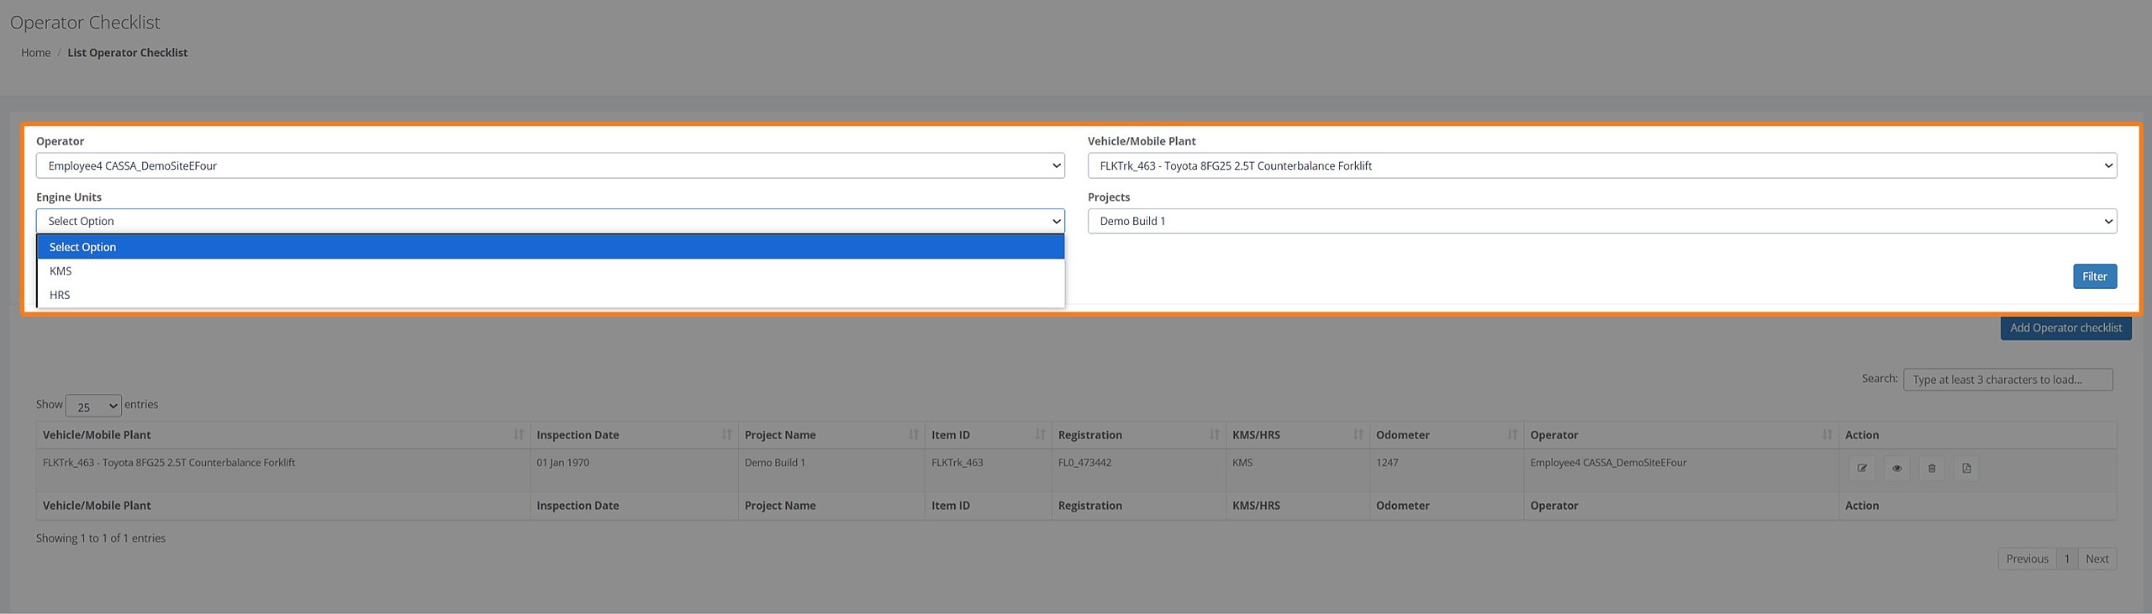
Task: Click the edit icon in the Action column
Action: pos(1862,469)
